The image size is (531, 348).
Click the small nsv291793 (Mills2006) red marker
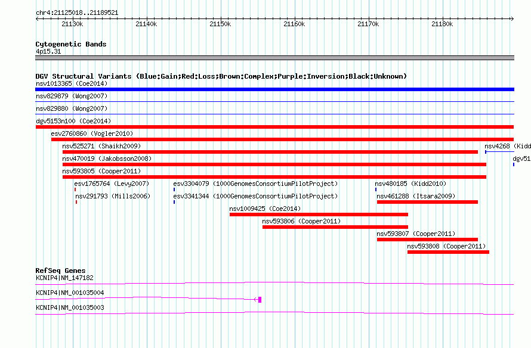tap(76, 202)
